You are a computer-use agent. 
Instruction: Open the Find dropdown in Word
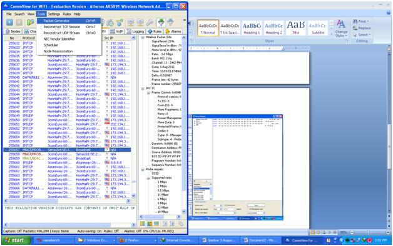[x=361, y=21]
